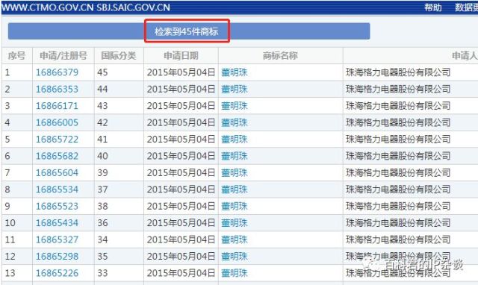The image size is (478, 285).
Task: Click the 商标名称 column header
Action: [x=280, y=56]
